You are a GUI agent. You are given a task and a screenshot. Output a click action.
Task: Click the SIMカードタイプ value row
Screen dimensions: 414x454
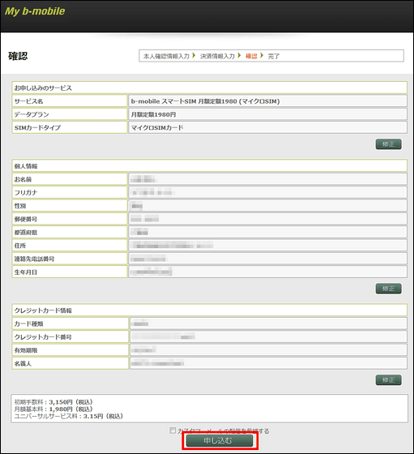click(x=267, y=127)
